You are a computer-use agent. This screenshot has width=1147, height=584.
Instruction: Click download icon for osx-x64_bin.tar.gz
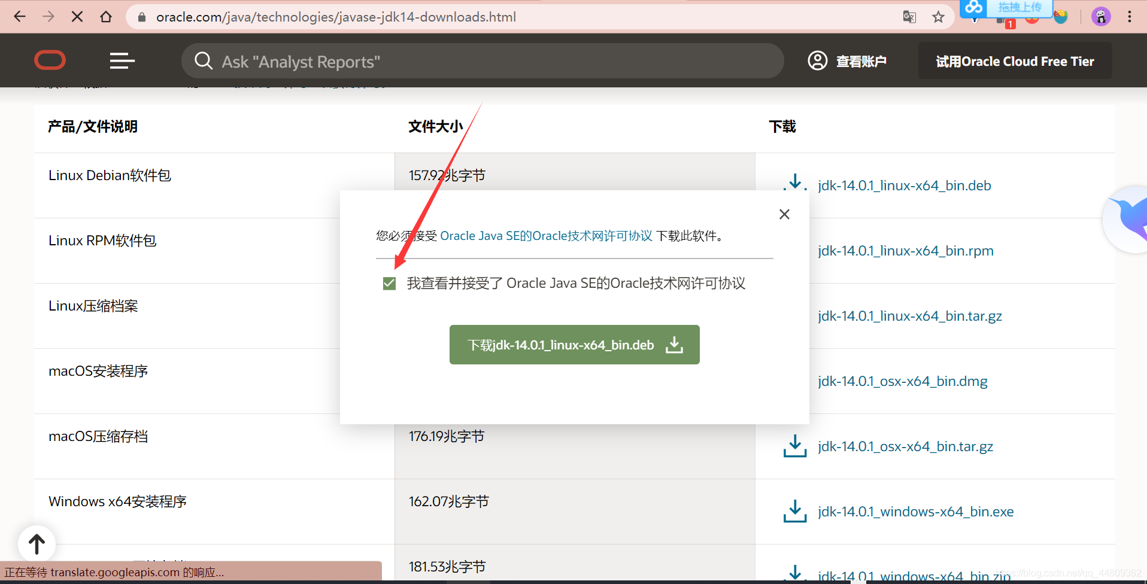pyautogui.click(x=795, y=446)
